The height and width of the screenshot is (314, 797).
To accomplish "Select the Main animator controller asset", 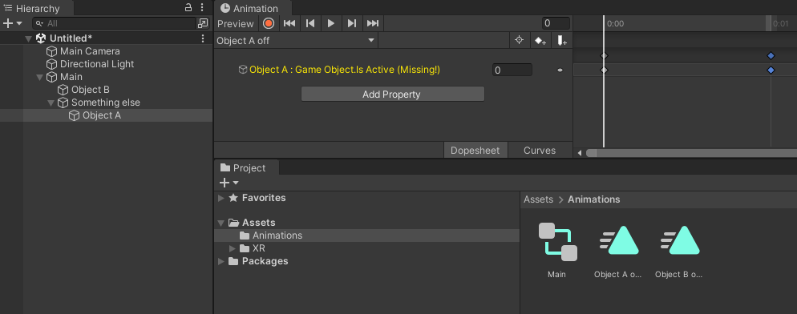I will click(557, 250).
